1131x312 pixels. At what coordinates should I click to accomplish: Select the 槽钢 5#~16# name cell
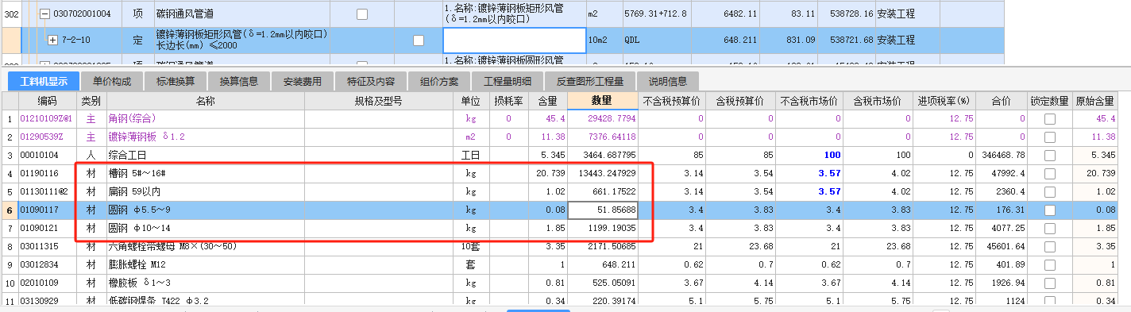tap(207, 173)
